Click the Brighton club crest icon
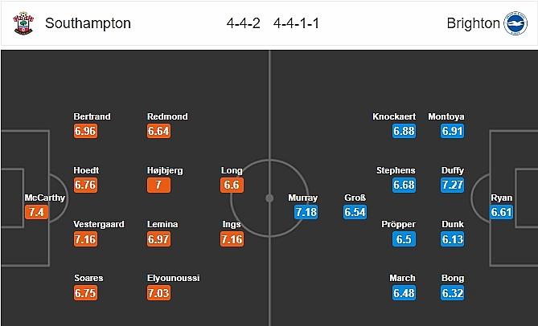 coord(515,23)
